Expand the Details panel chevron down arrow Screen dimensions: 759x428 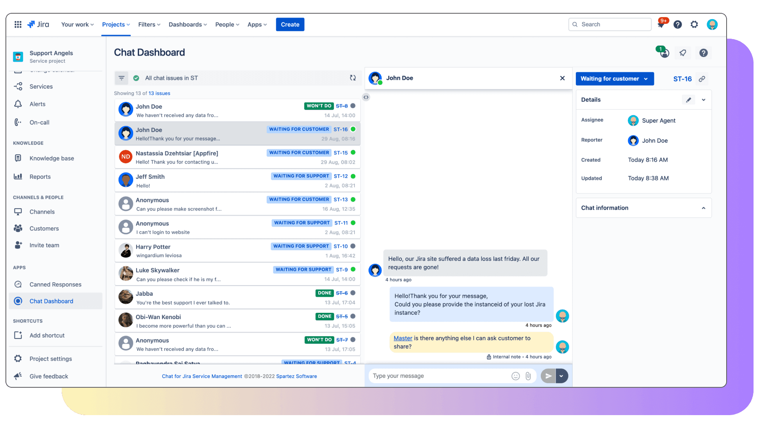(704, 99)
